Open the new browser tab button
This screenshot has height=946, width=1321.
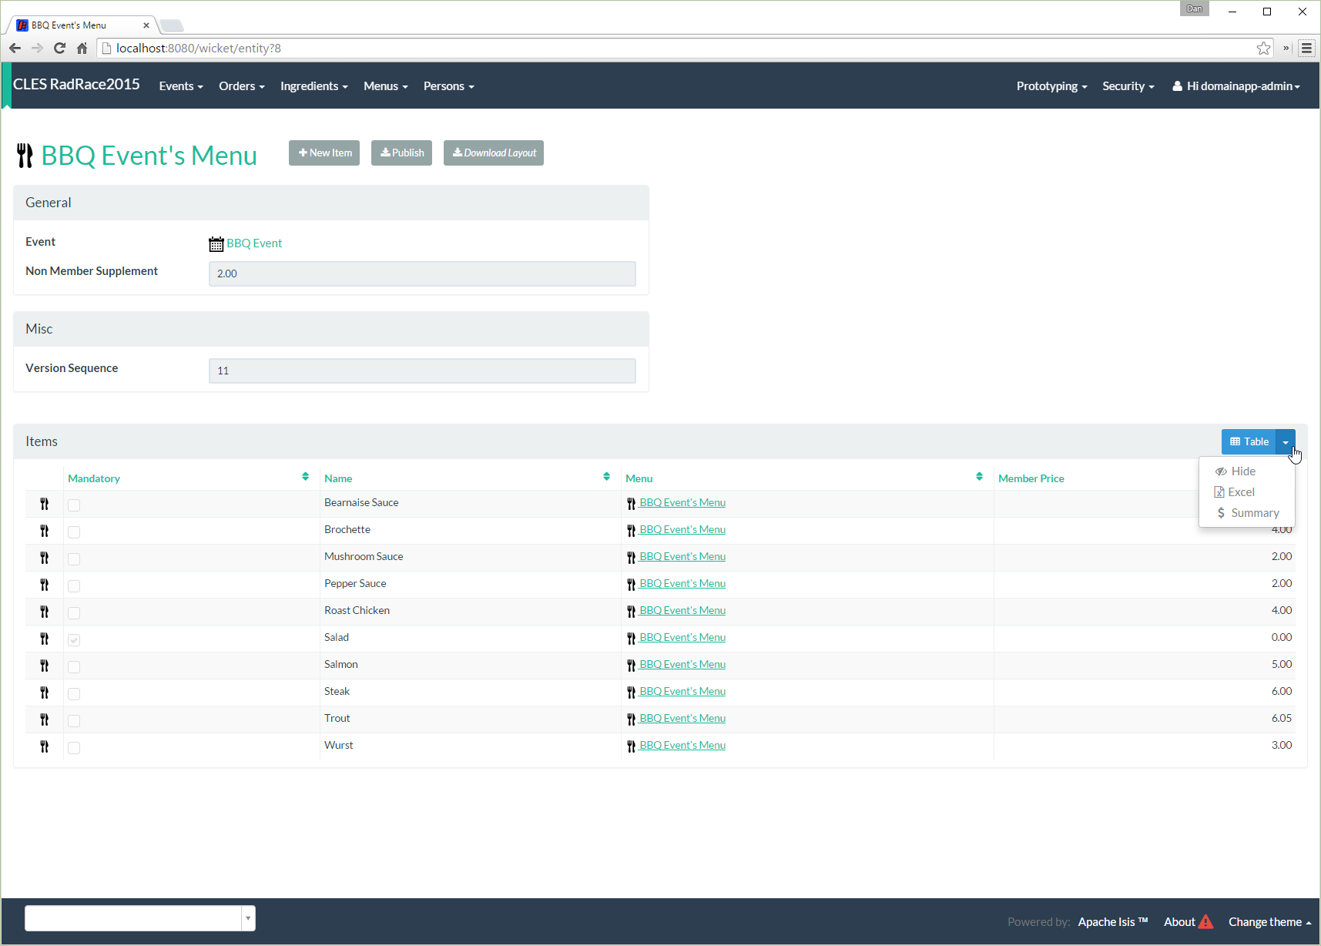(171, 25)
